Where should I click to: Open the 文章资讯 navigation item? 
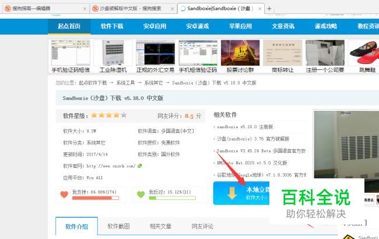283,26
